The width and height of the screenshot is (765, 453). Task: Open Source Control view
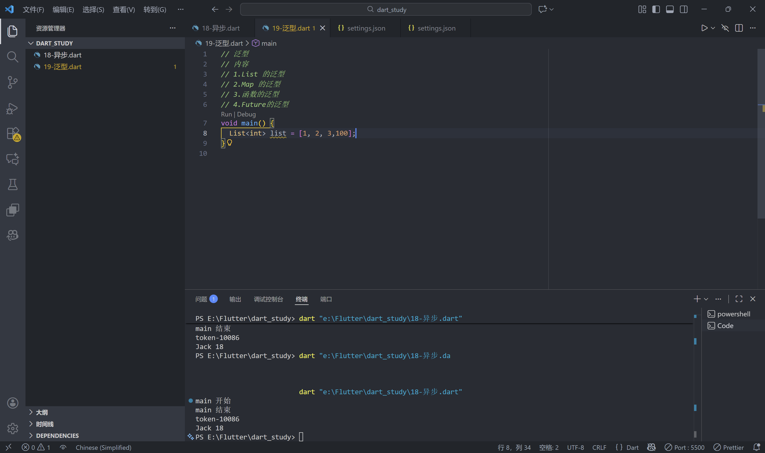pos(12,82)
